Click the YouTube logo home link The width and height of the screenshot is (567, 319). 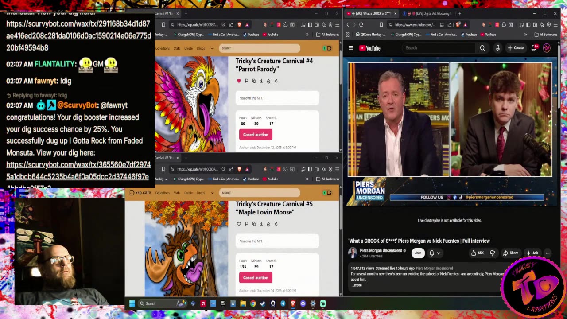pyautogui.click(x=370, y=48)
